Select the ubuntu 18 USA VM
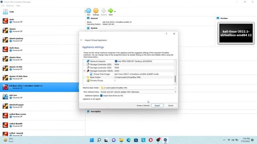 (43, 68)
